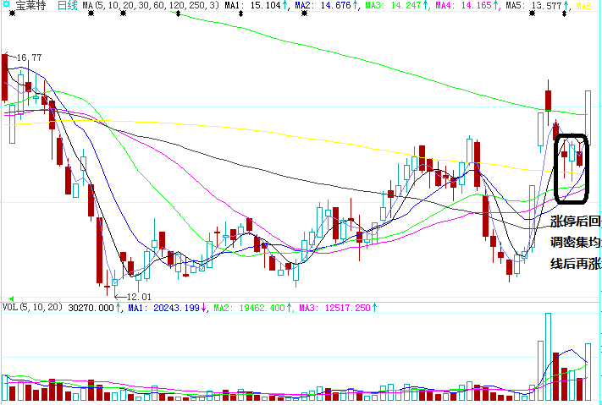
Task: Click the up arrow beside MA1: 15.104
Action: point(285,6)
